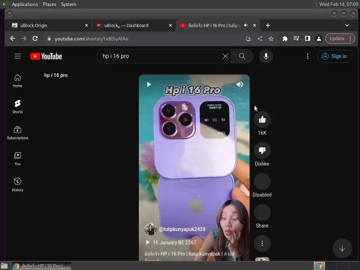The width and height of the screenshot is (360, 270).
Task: Bookmark this page with the star
Action: 271,39
